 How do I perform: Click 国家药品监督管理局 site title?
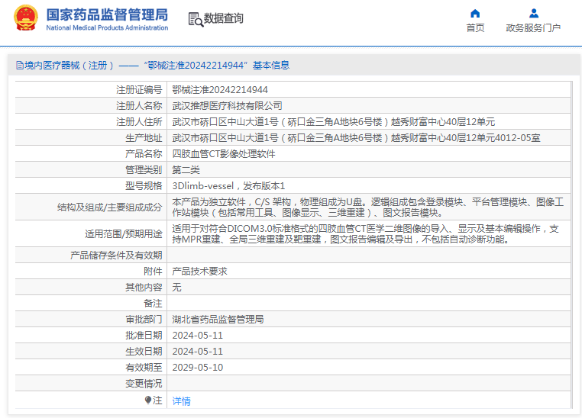107,14
